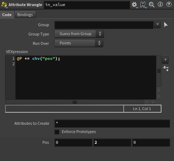174x161 pixels.
Task: Click the editor scroll up arrow
Action: coord(159,90)
